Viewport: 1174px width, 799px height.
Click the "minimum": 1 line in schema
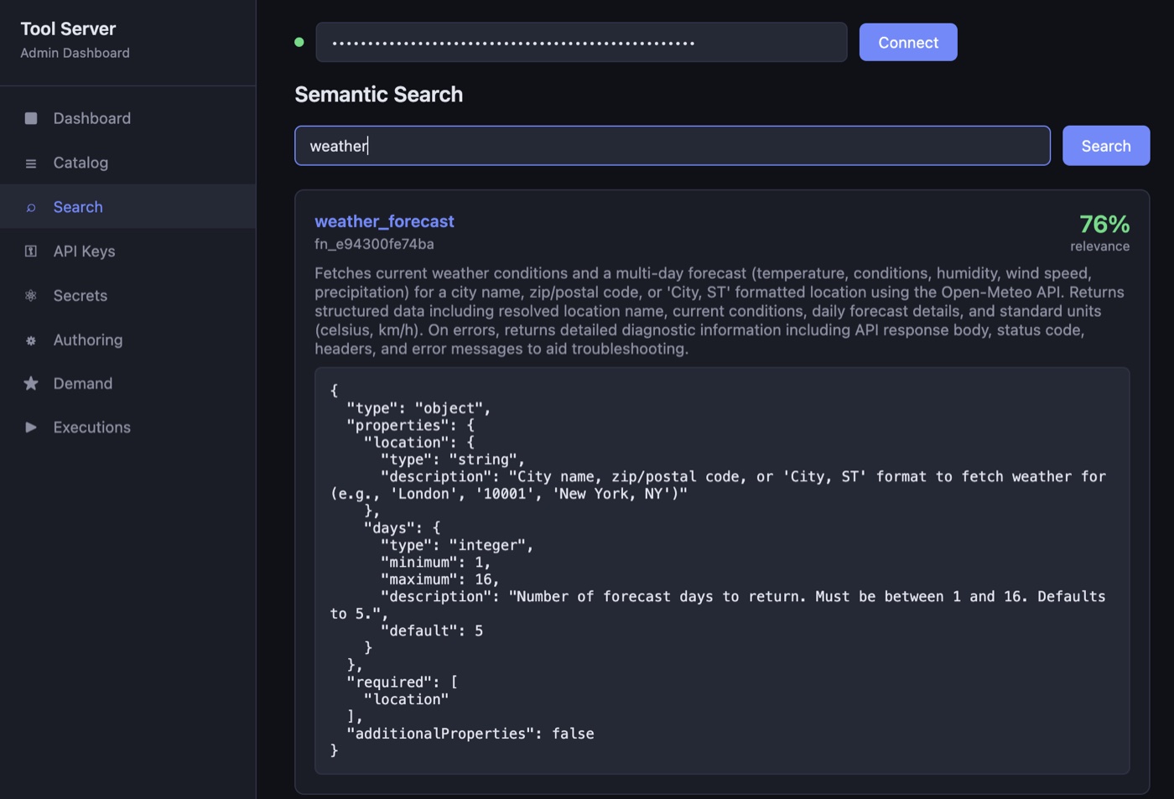point(436,563)
